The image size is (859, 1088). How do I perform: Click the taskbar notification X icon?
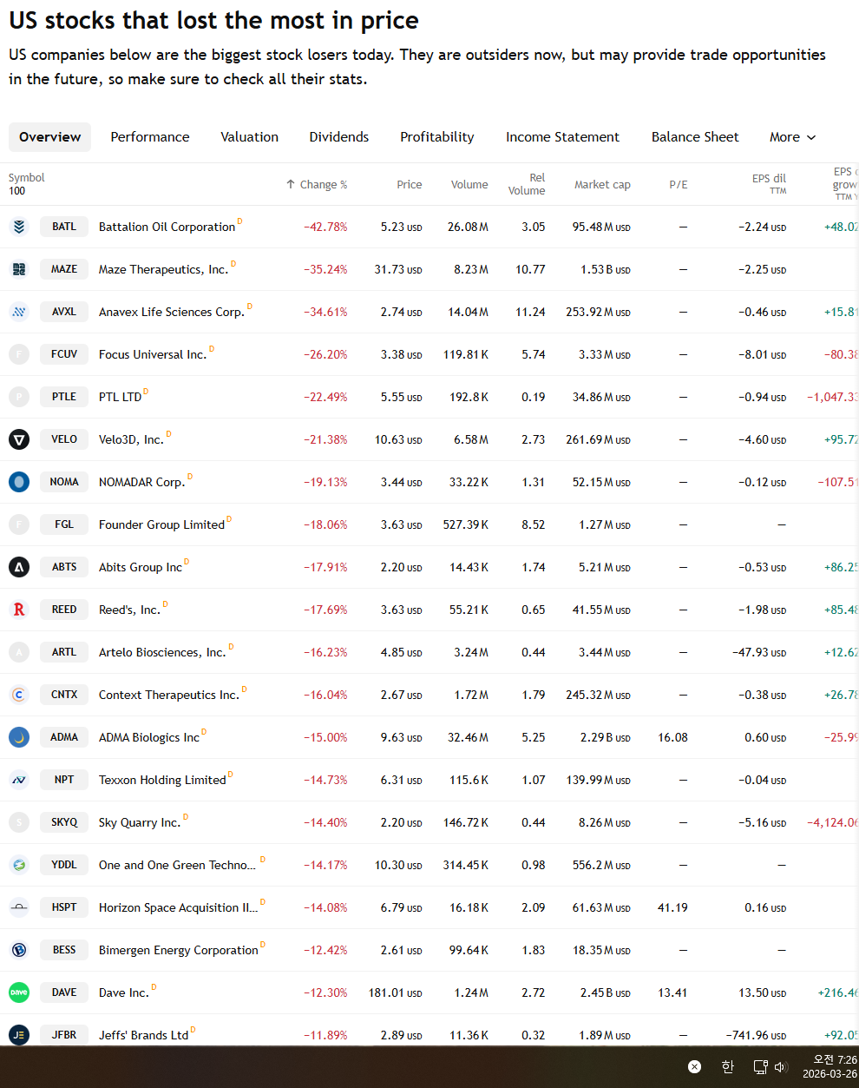point(694,1067)
